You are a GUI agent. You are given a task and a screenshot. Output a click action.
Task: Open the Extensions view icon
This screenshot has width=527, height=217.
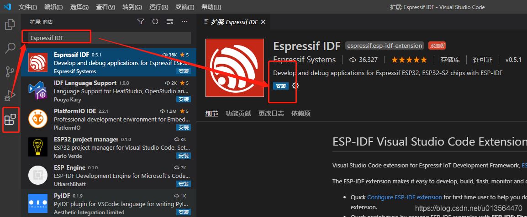[10, 119]
